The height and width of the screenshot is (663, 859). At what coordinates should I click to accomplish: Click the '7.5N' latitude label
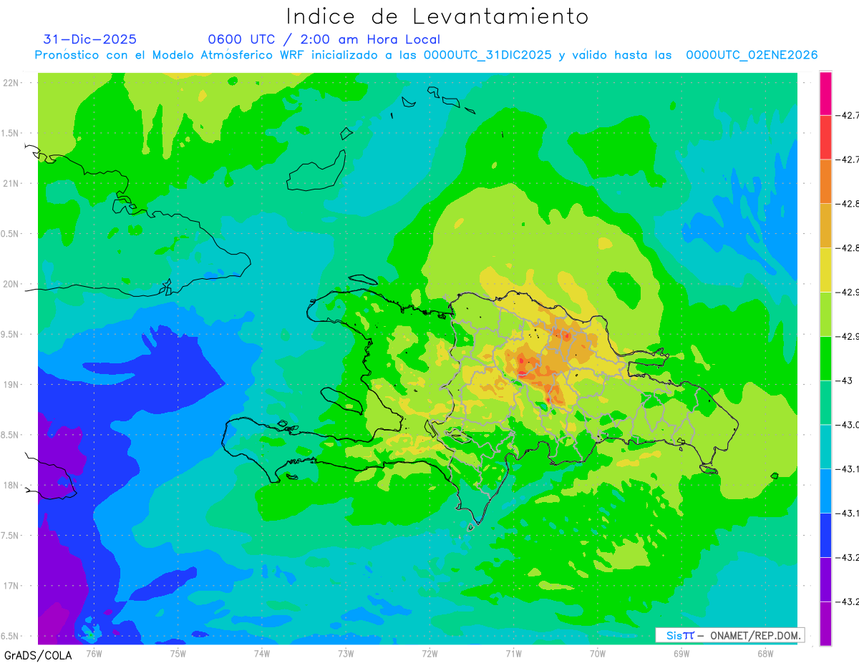pyautogui.click(x=11, y=536)
